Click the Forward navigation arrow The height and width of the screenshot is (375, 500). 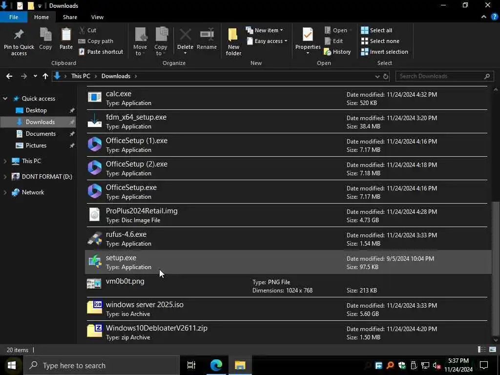[23, 76]
